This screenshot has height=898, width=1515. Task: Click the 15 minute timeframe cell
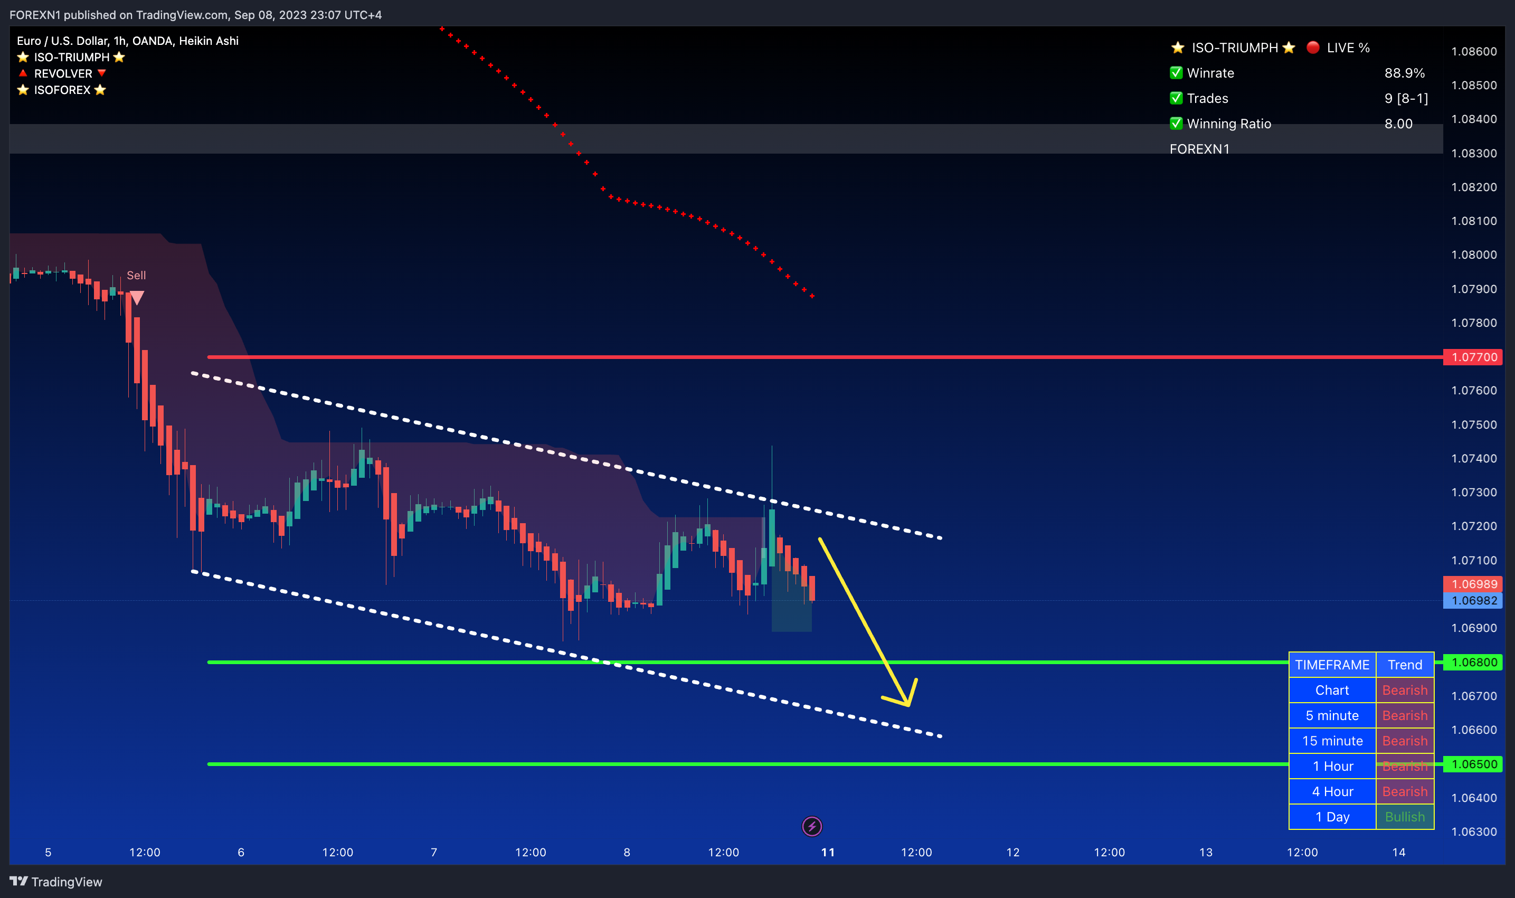(x=1332, y=741)
